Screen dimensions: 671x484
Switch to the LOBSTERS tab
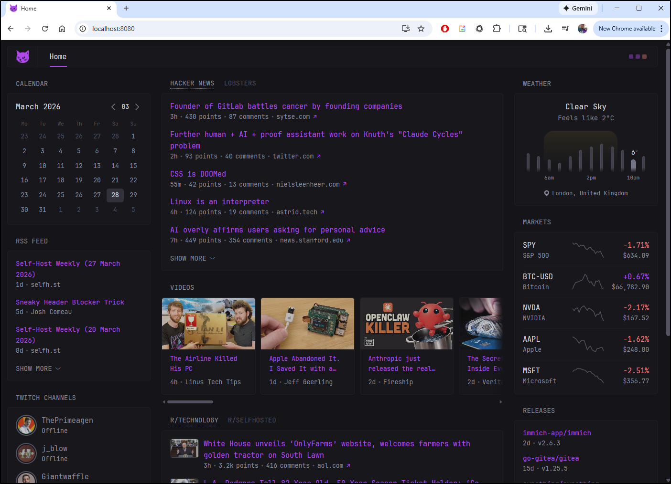pos(240,83)
